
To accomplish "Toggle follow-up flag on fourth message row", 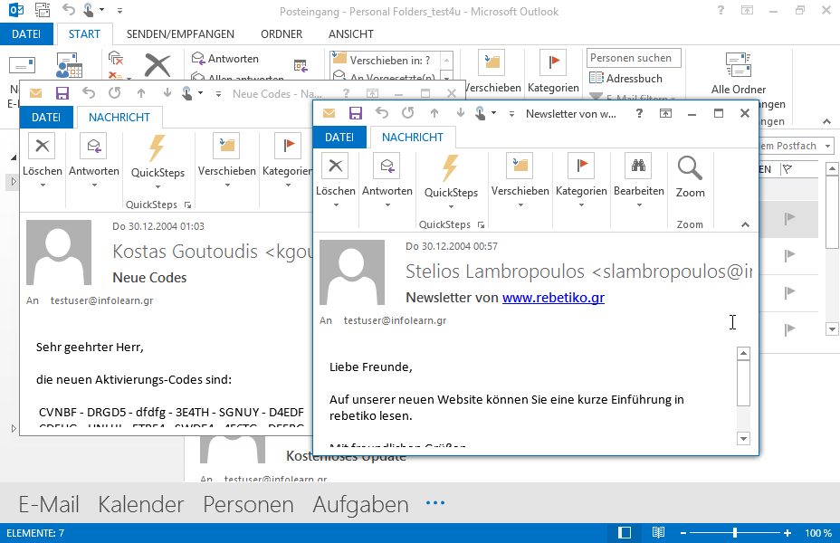I will [x=789, y=329].
